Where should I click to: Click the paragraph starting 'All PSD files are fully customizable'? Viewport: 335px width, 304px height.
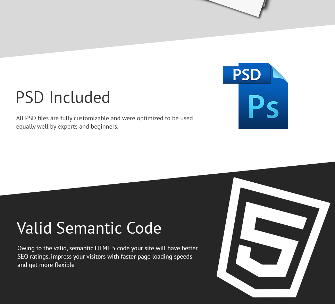click(x=104, y=122)
